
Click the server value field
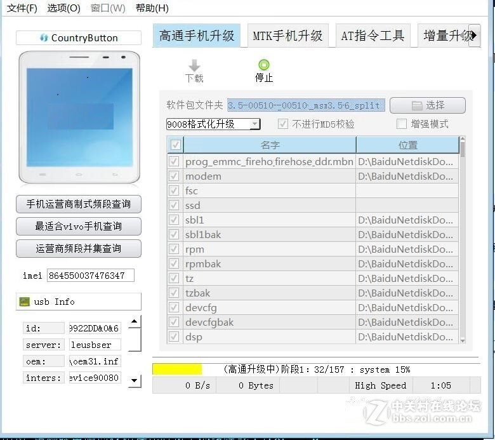tap(95, 345)
